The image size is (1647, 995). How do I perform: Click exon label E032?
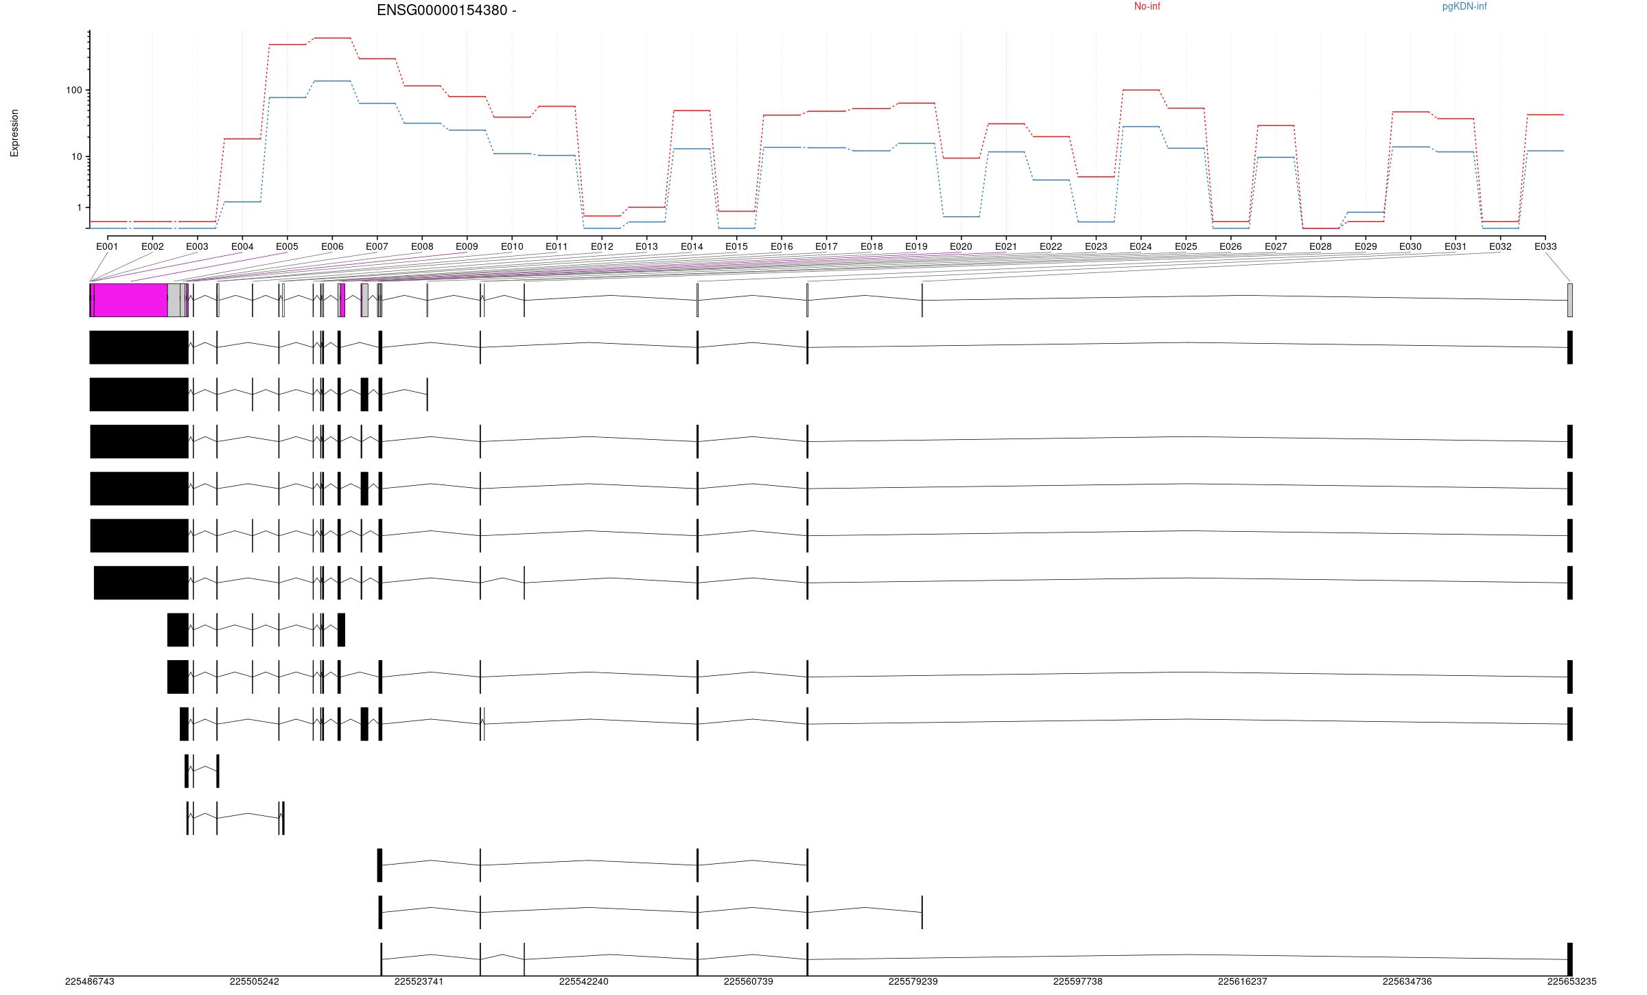click(x=1500, y=246)
